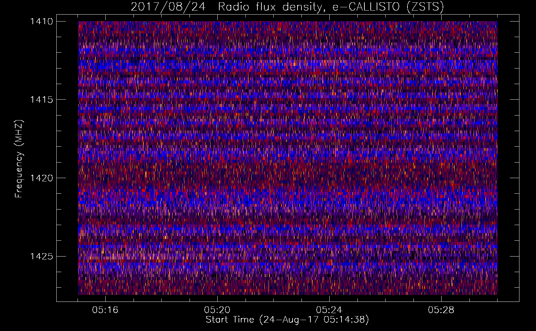This screenshot has width=536, height=331.
Task: Click the plot title '2017/08/24 Radio flux density, e-CALLISTO (ZSTS)'
Action: (x=287, y=7)
